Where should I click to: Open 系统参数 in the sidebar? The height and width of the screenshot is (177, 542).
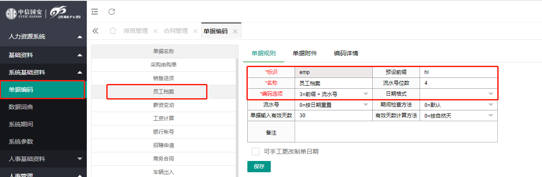click(43, 142)
